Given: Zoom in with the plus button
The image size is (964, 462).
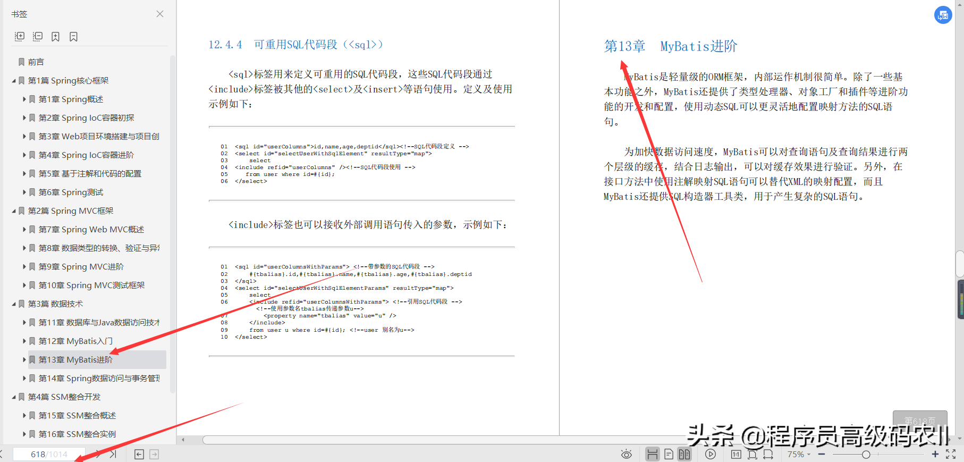Looking at the screenshot, I should pyautogui.click(x=935, y=454).
